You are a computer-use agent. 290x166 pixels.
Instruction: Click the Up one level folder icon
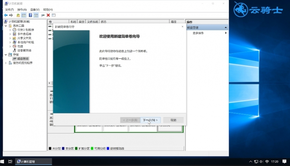pyautogui.click(x=18, y=15)
